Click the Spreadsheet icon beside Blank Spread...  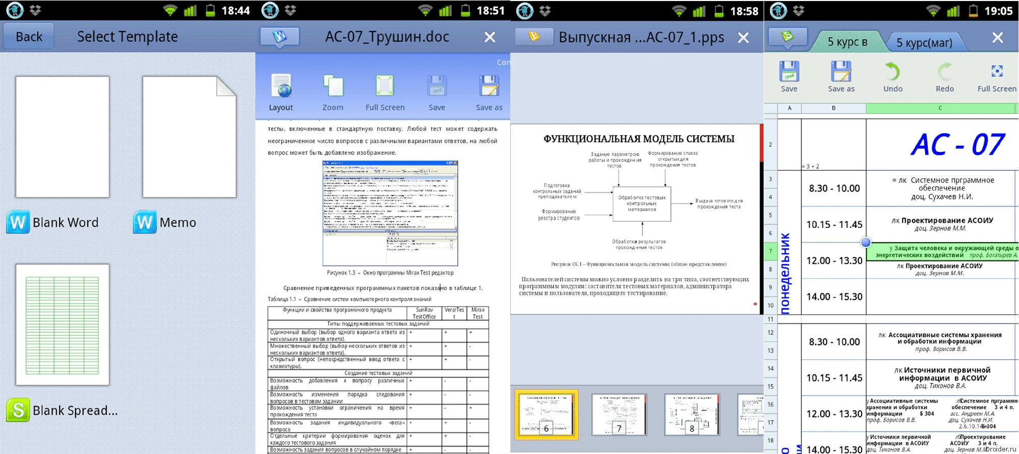point(18,410)
